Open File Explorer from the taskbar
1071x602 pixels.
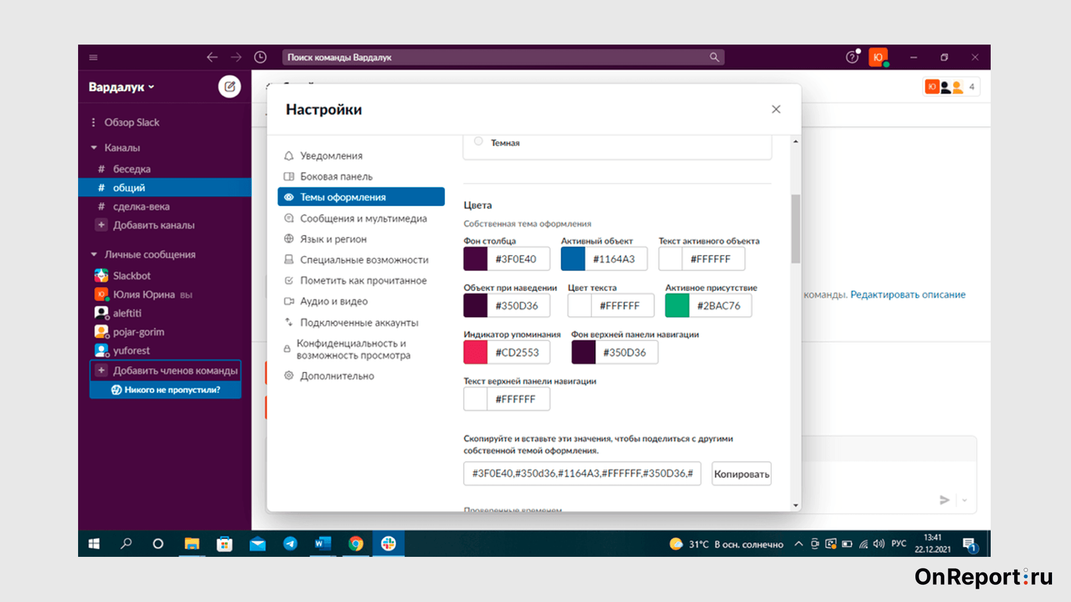click(x=192, y=543)
